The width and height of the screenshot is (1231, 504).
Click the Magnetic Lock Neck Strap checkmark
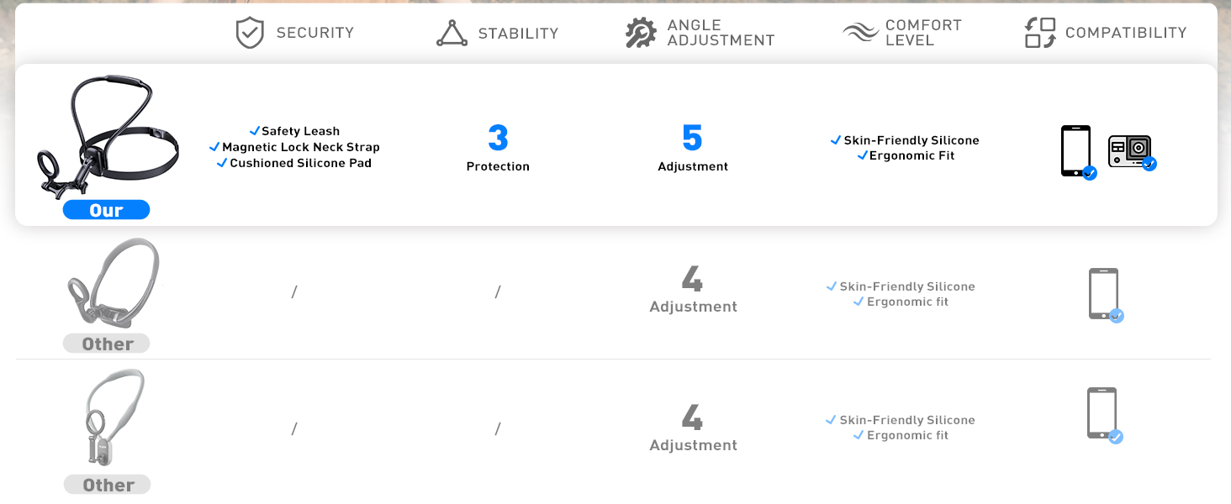[x=215, y=147]
